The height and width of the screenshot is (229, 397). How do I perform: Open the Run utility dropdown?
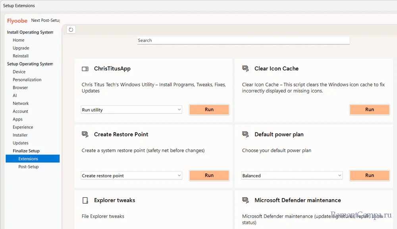pos(131,110)
